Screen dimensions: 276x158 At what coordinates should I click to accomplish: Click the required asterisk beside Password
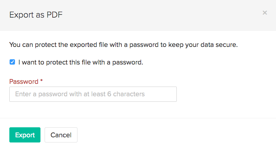point(42,82)
